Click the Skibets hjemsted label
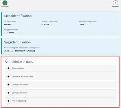This screenshot has height=108, width=121. 49,21
